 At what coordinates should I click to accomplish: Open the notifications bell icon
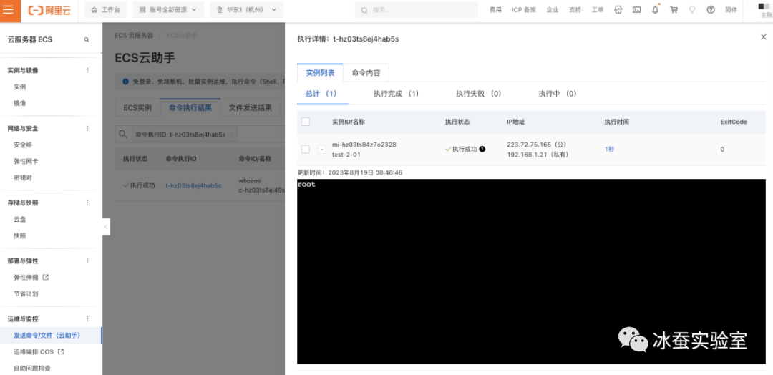tap(655, 10)
